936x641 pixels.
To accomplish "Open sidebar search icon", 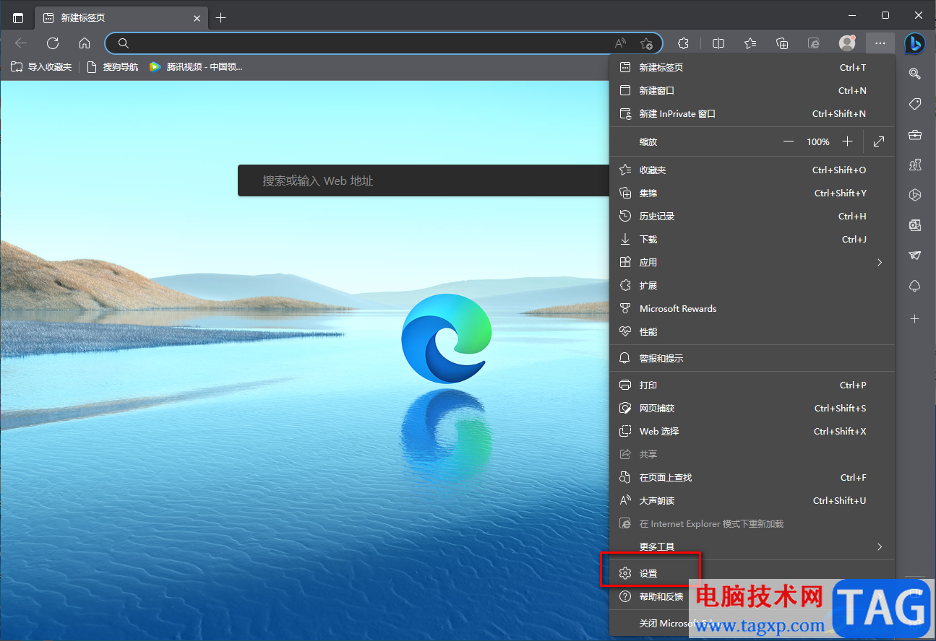I will point(914,74).
